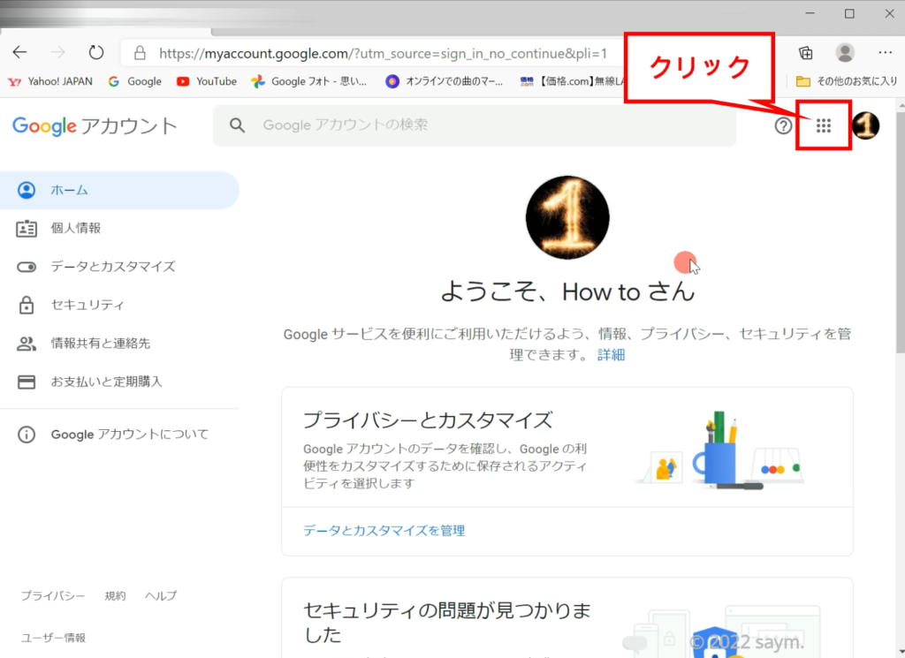Select ホーム in the sidebar
Image resolution: width=905 pixels, height=658 pixels.
click(69, 190)
